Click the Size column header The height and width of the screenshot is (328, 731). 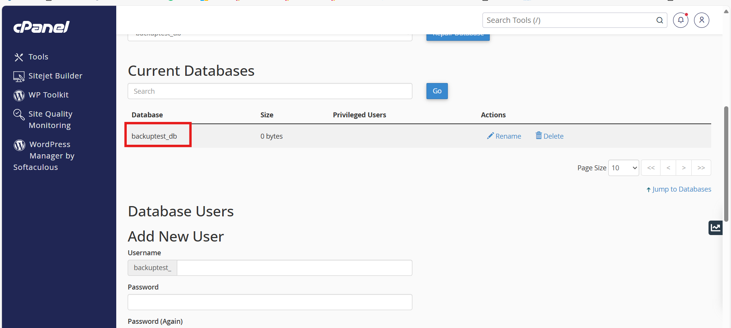coord(267,115)
